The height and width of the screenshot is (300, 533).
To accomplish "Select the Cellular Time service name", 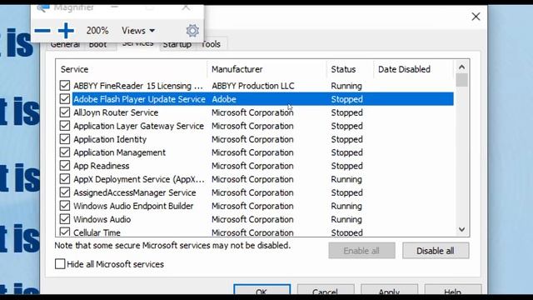I will point(97,232).
